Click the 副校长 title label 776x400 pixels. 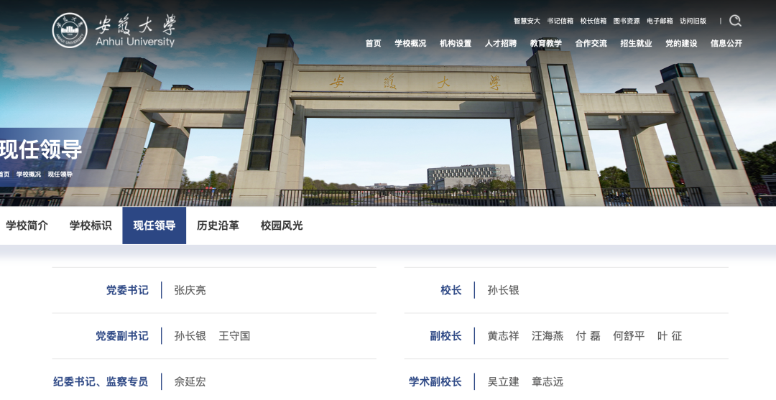click(x=446, y=336)
